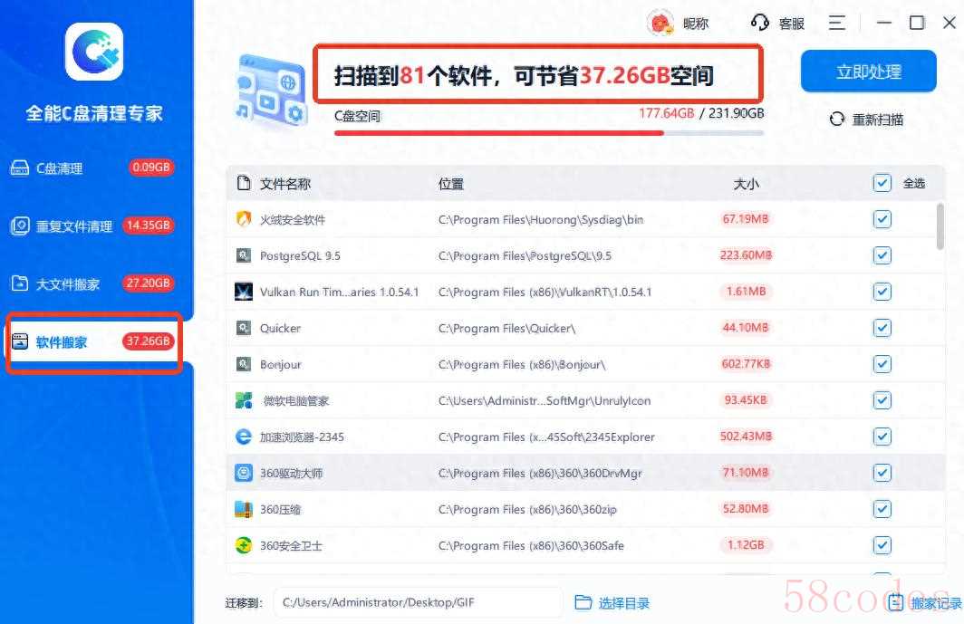Uncheck the 360压缩 checkbox
The image size is (964, 624).
pyautogui.click(x=882, y=509)
